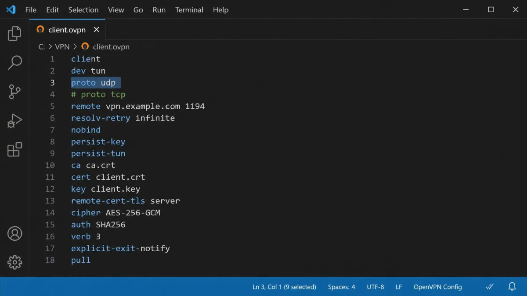Open the Accounts menu icon
Screen dimensions: 527x296
click(x=14, y=233)
